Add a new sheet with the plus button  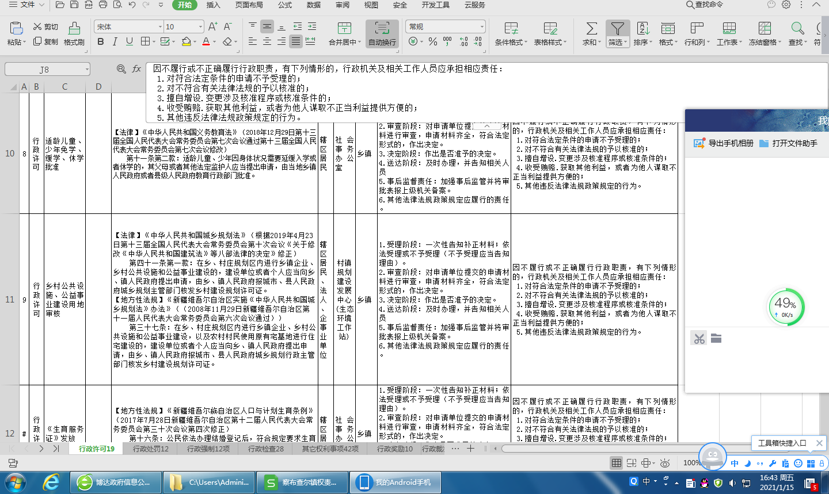pos(470,448)
